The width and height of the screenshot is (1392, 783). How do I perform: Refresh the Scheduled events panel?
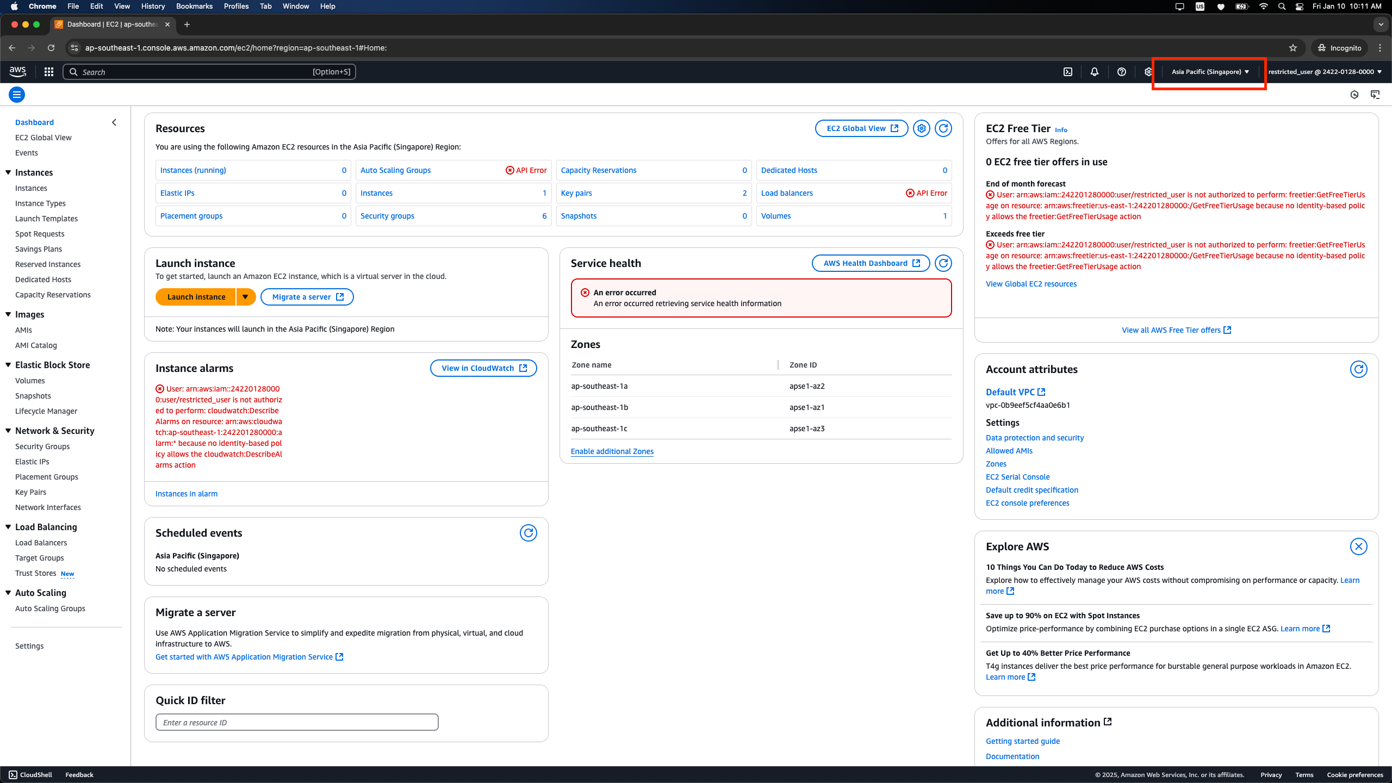pos(528,533)
